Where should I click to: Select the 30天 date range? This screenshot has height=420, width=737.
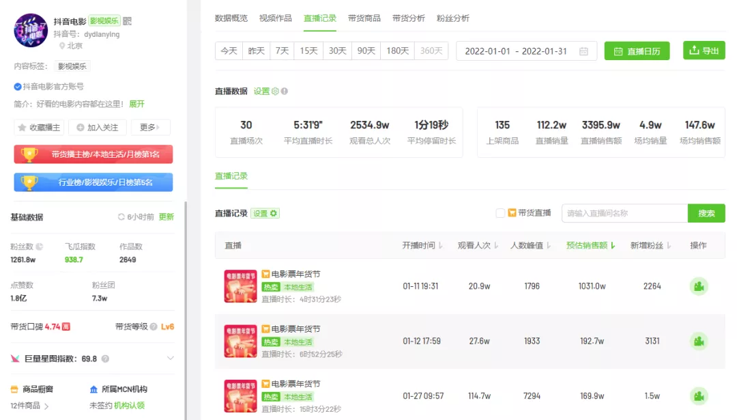click(338, 51)
